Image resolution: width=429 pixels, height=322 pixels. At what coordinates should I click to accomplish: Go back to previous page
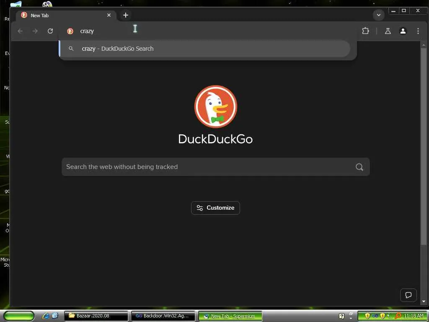point(20,31)
